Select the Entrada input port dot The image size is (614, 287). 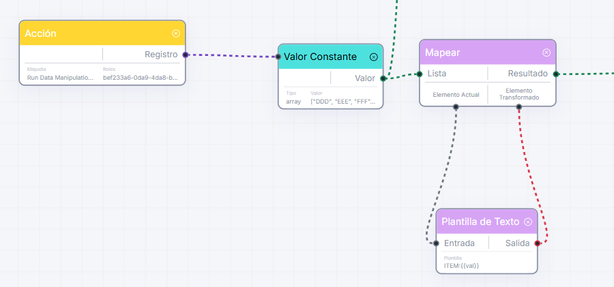436,243
